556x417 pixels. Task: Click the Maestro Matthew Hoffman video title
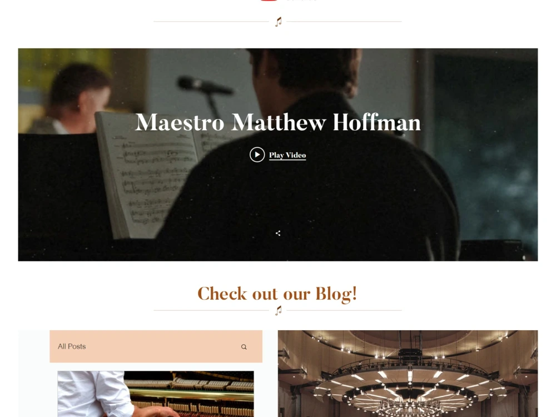tap(278, 122)
